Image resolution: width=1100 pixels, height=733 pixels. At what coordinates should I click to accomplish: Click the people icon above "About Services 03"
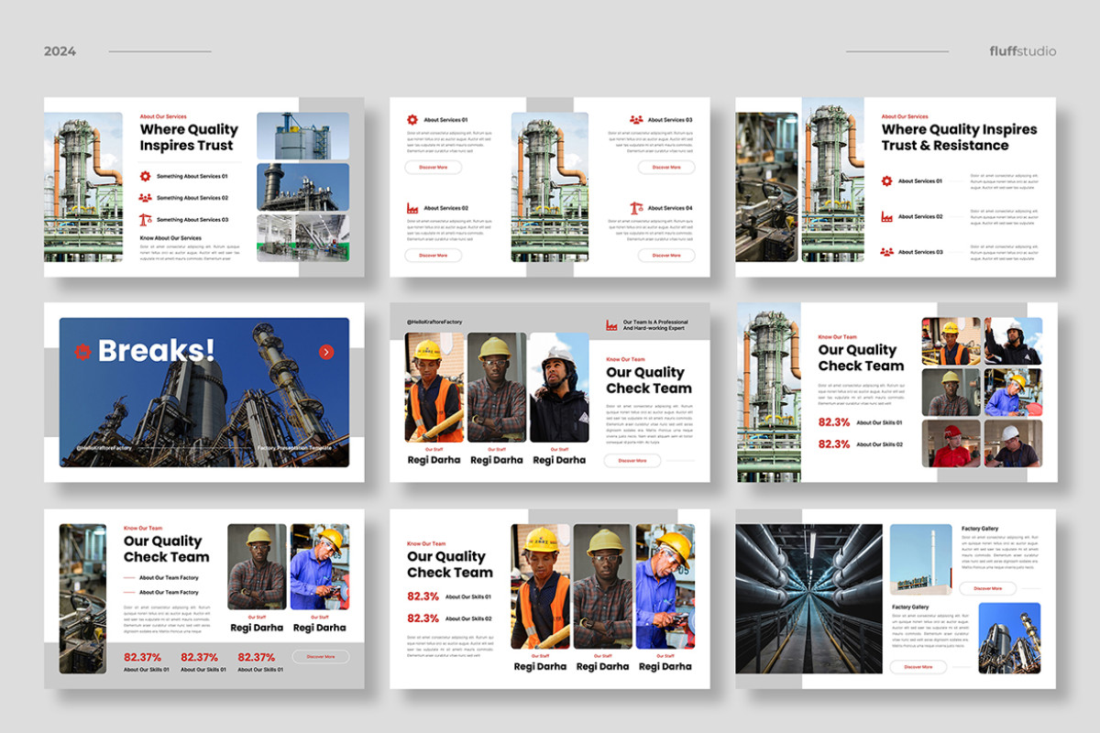pyautogui.click(x=636, y=119)
